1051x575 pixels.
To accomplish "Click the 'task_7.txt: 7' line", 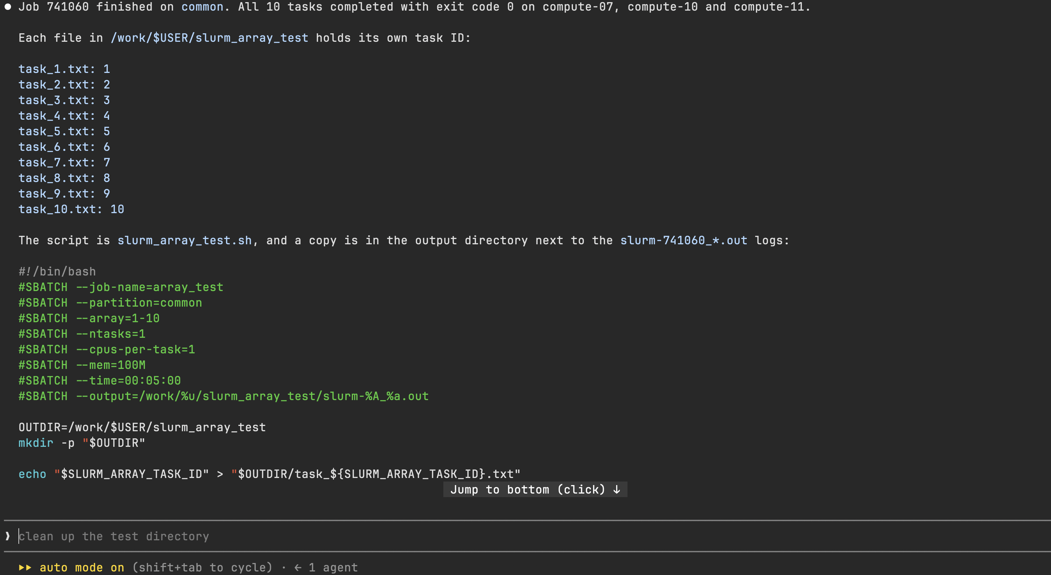I will 64,162.
